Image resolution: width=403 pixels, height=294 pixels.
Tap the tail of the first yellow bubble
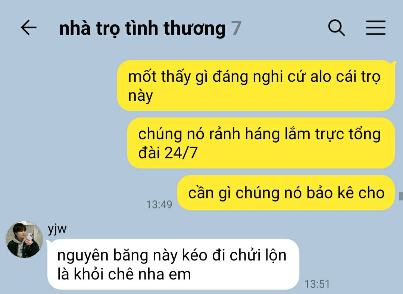[x=393, y=63]
